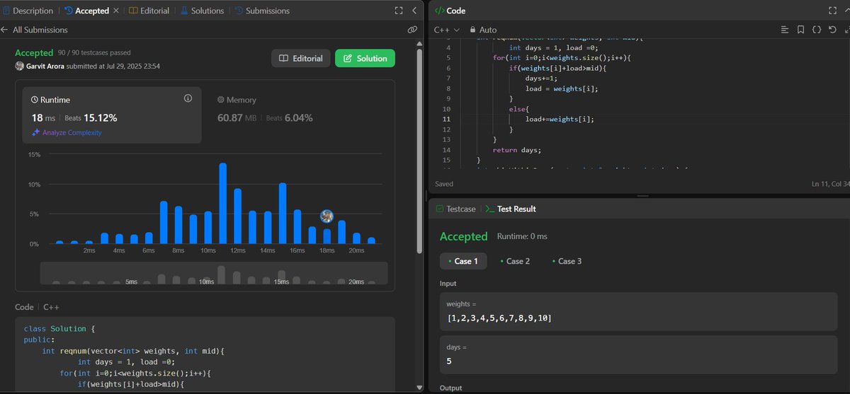
Task: Copy the submission link icon
Action: click(x=412, y=30)
